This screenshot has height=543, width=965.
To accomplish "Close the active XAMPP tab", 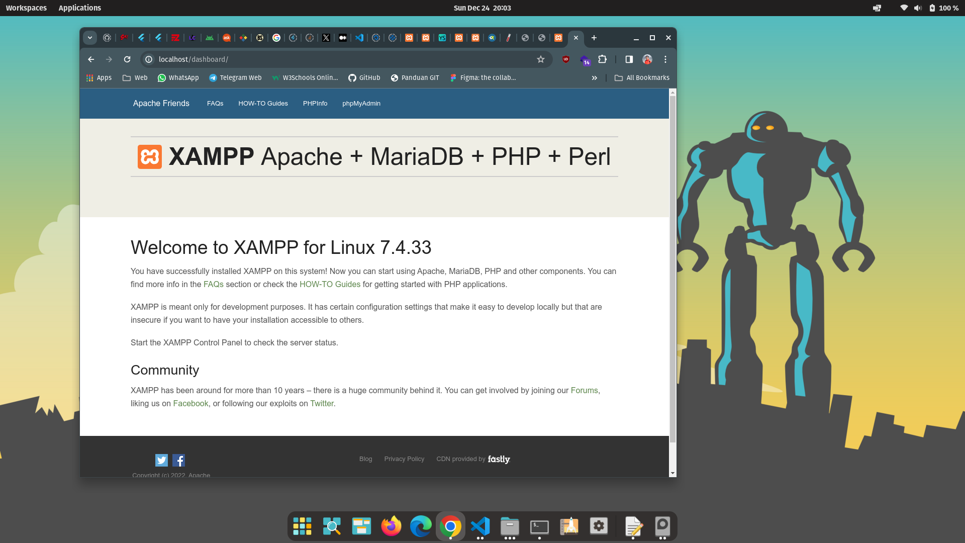I will click(576, 38).
